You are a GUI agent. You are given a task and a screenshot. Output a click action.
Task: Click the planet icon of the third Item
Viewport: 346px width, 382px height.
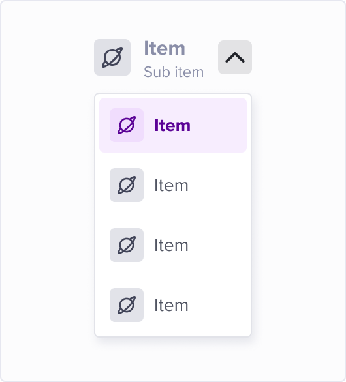pyautogui.click(x=127, y=245)
